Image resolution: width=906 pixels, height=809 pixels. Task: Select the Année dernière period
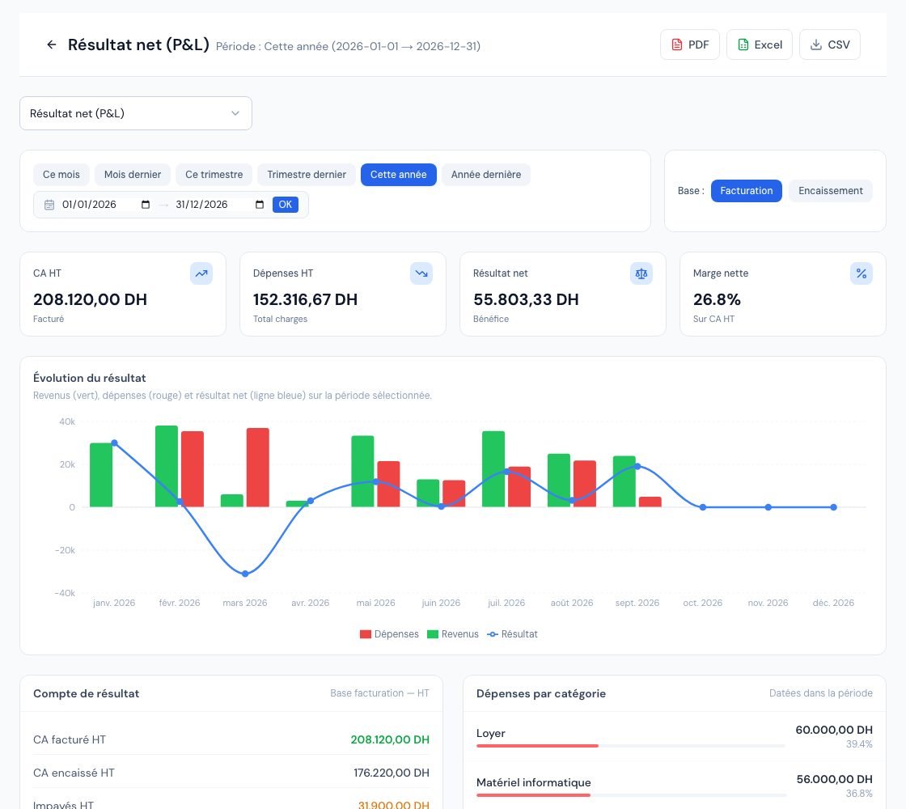pyautogui.click(x=486, y=175)
